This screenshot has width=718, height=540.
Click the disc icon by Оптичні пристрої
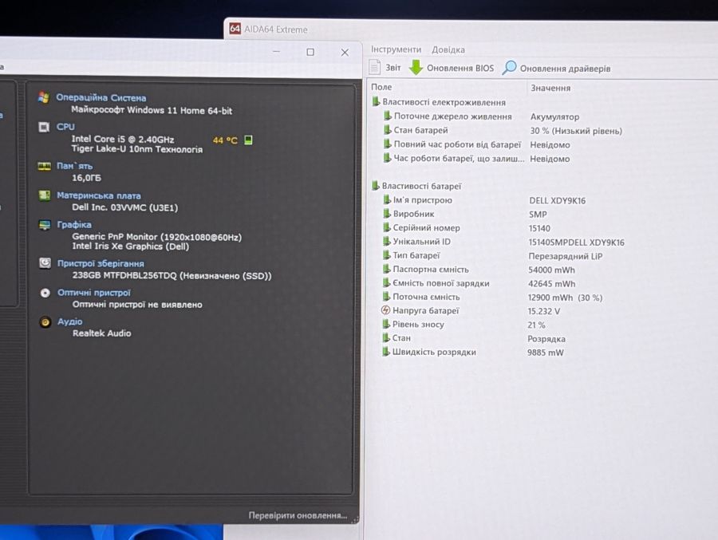[45, 293]
